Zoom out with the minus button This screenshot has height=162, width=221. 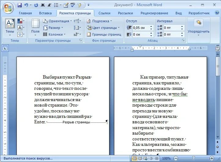pos(176,158)
